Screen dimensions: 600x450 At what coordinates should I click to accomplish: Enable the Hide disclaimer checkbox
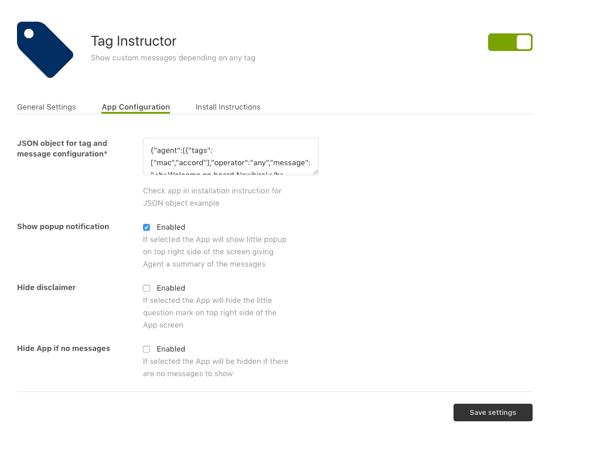point(146,288)
